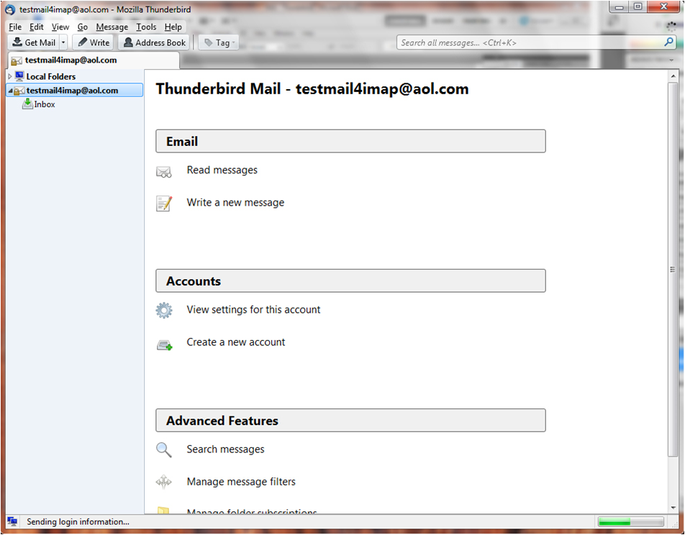Click the Write button in the toolbar
The width and height of the screenshot is (685, 535).
[x=94, y=42]
